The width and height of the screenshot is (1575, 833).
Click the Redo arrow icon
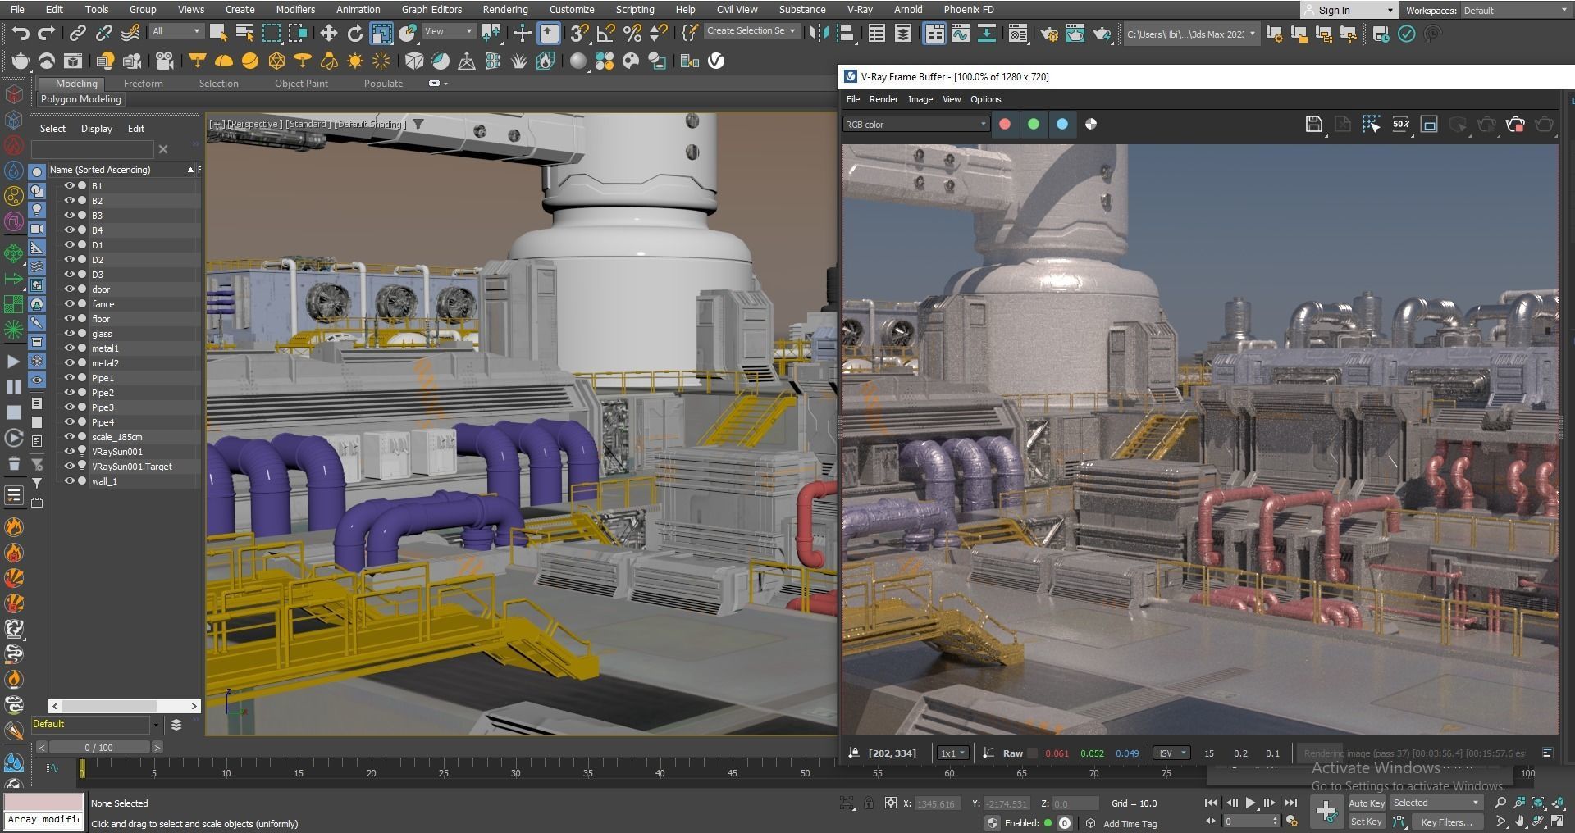tap(47, 34)
